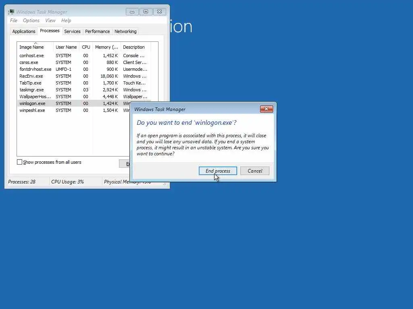Confirm End process in the dialog
Screen dimensions: 413x309
click(x=218, y=171)
